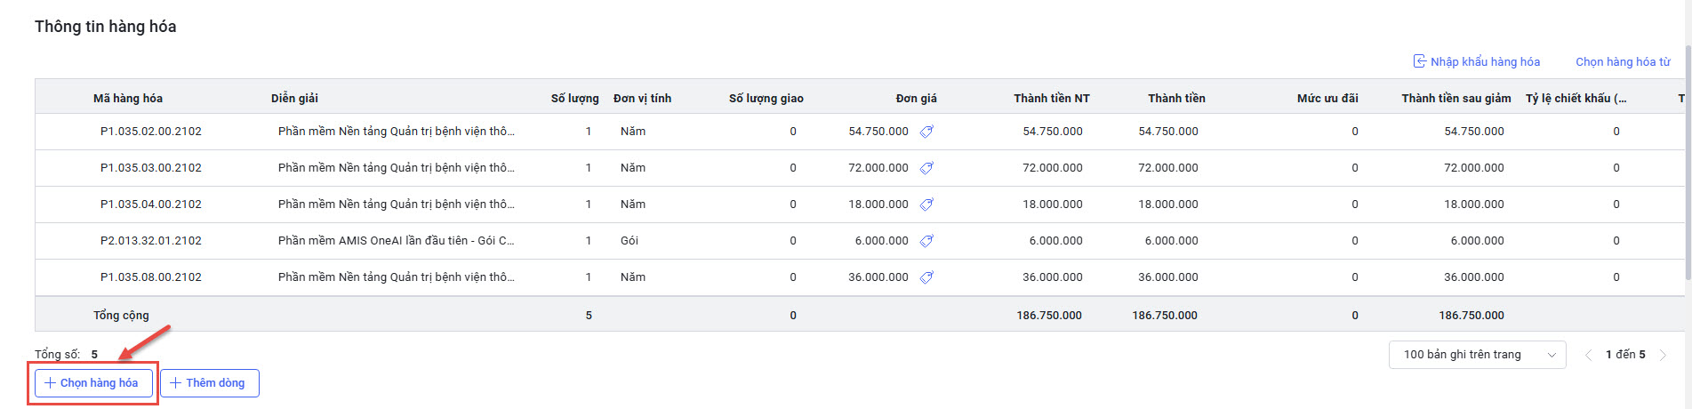Open the "100 bản ghi trên trang" dropdown
The image size is (1692, 409).
point(1477,355)
